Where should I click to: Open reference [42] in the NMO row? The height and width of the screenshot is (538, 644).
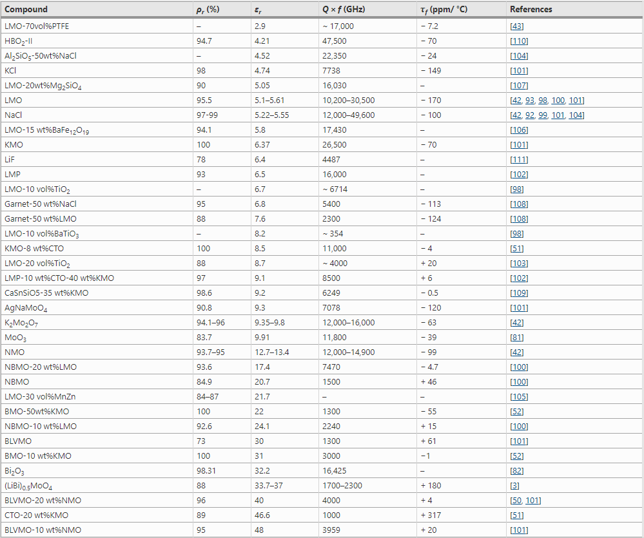click(x=516, y=352)
